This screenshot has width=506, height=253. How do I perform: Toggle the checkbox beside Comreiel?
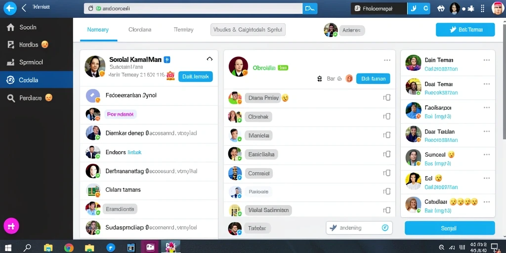coord(386,173)
